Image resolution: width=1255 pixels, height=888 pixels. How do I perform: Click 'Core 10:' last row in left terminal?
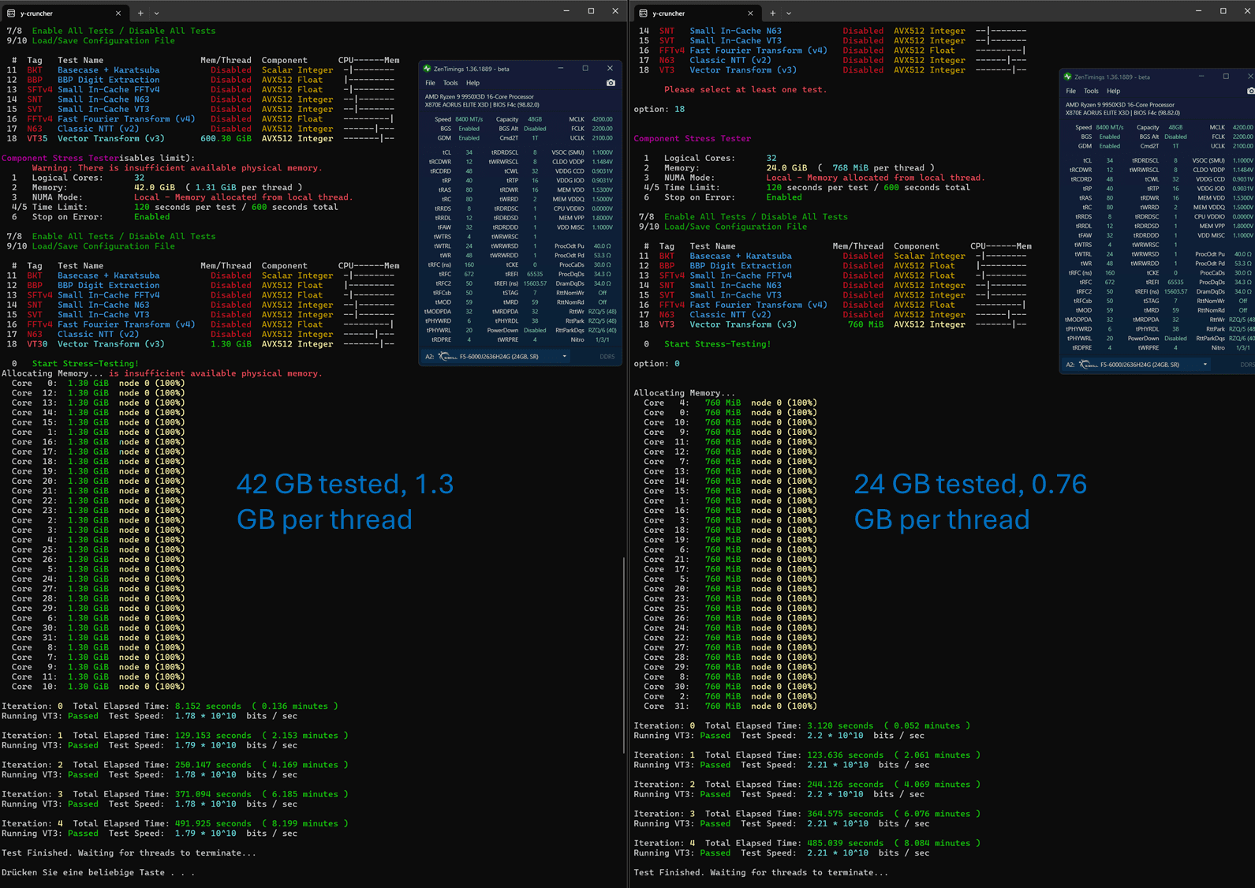click(99, 687)
